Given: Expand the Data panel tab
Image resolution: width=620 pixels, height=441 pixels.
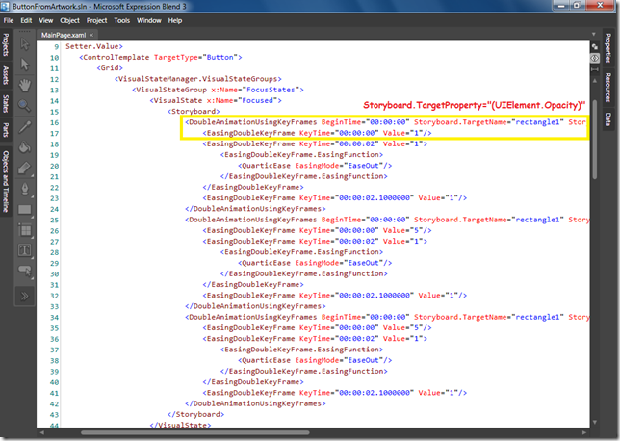Looking at the screenshot, I should click(607, 118).
